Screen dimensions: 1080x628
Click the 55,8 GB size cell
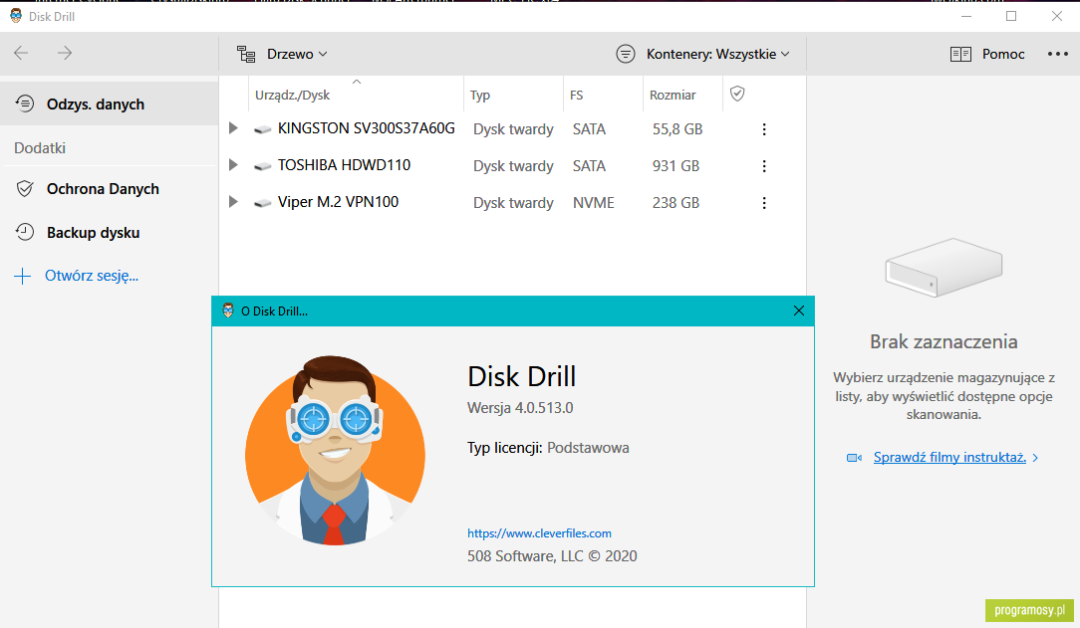677,129
